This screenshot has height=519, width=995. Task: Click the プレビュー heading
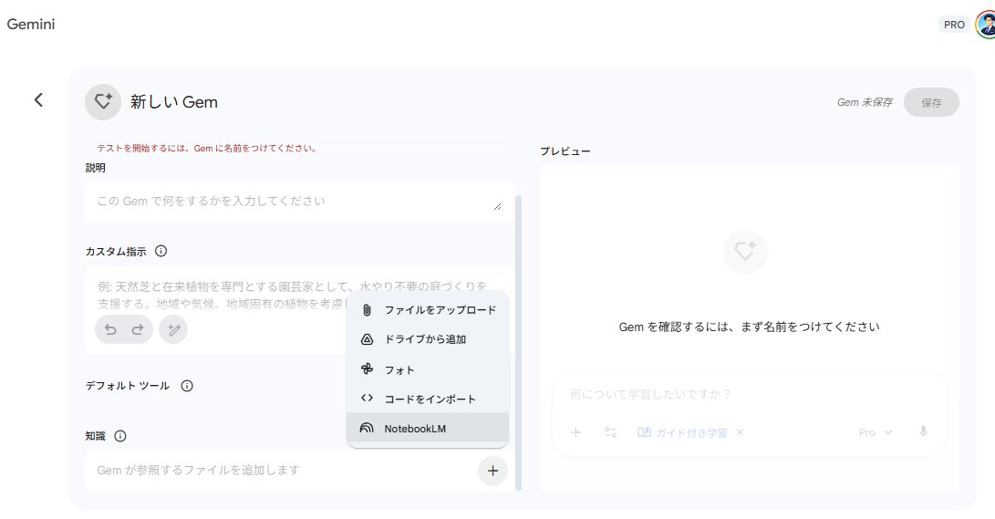565,151
